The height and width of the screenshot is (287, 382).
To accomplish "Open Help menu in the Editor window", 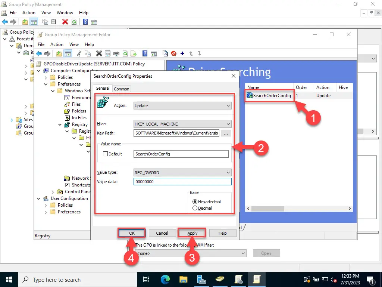I will point(89,44).
